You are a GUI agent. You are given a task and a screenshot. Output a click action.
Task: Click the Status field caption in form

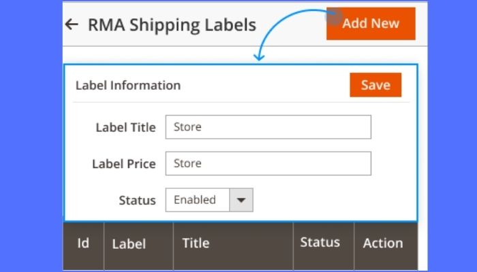(137, 201)
